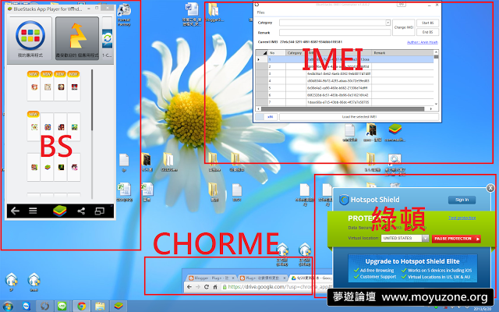Open TeamViewer from the taskbar

(x=27, y=307)
